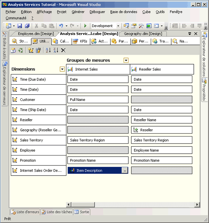Screen dimensions: 209x223
Task: Click the Delete X icon in designer toolbar
Action: (x=63, y=50)
